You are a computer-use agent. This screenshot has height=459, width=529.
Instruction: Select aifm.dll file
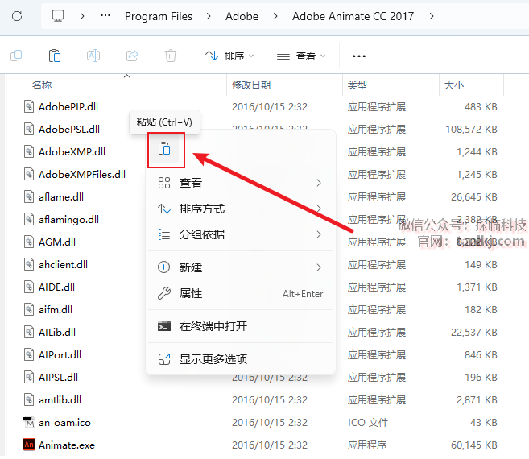click(x=56, y=309)
